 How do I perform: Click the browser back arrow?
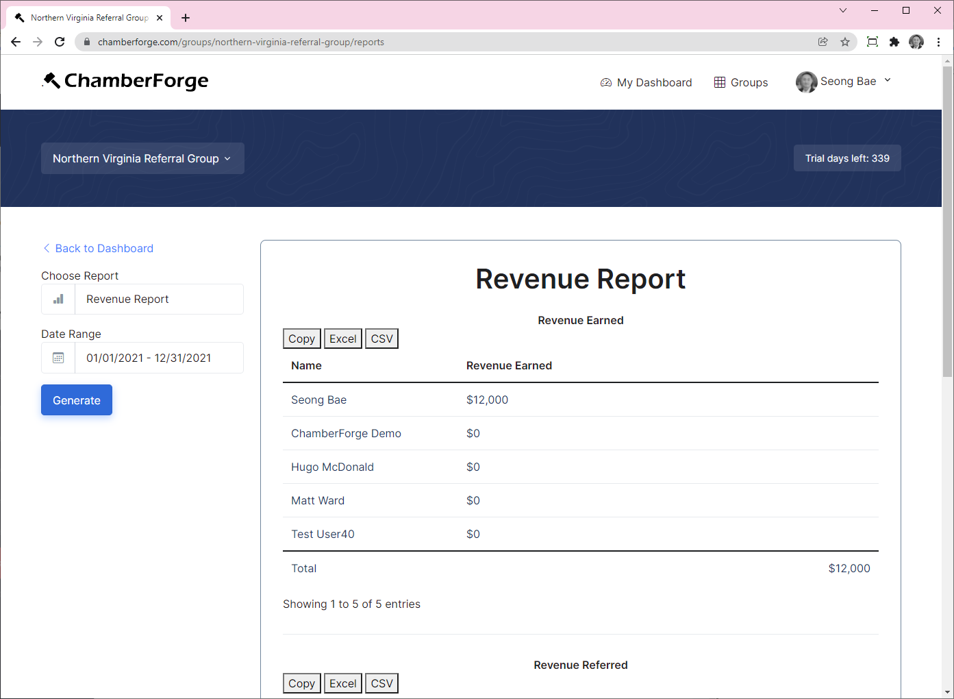pos(16,42)
